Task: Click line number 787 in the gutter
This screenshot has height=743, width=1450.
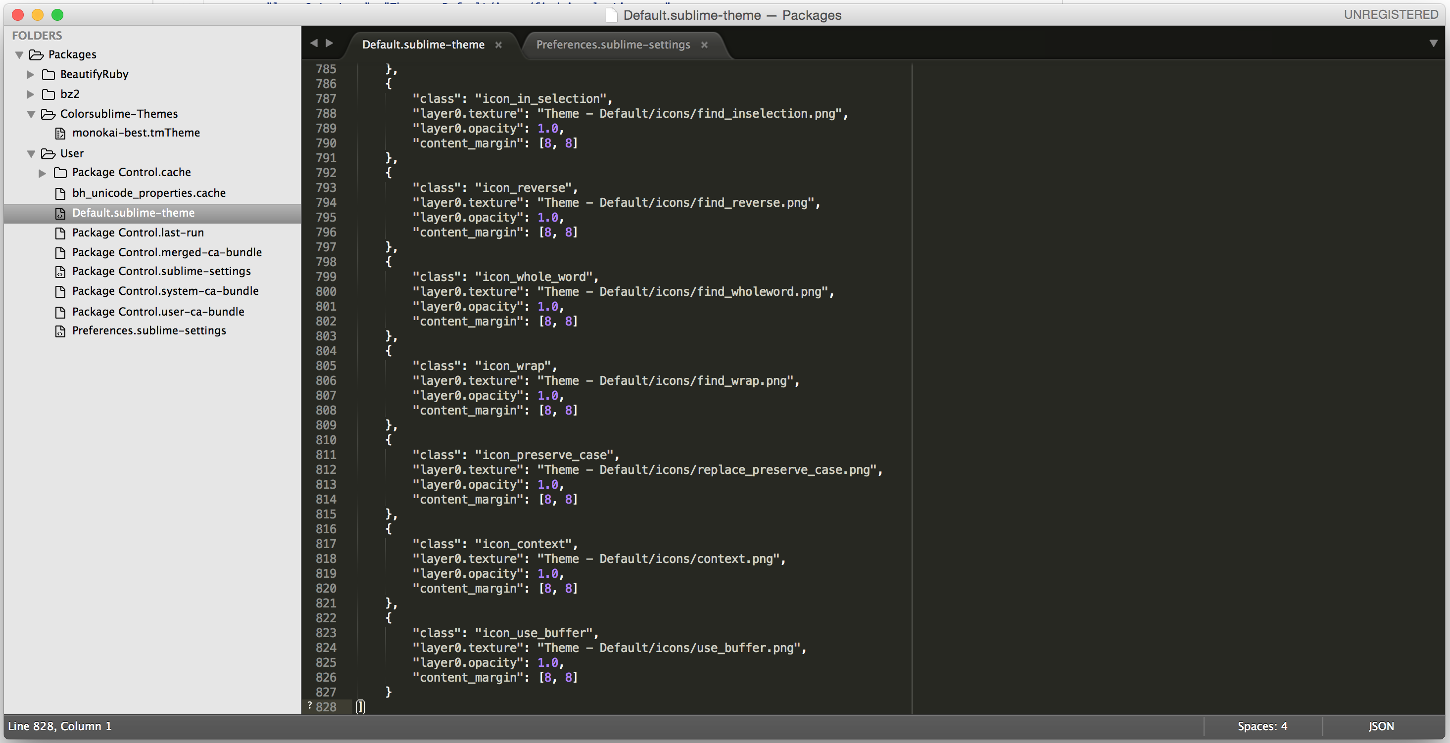Action: pyautogui.click(x=326, y=99)
